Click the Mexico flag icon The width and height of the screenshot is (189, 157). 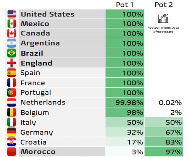12,24
